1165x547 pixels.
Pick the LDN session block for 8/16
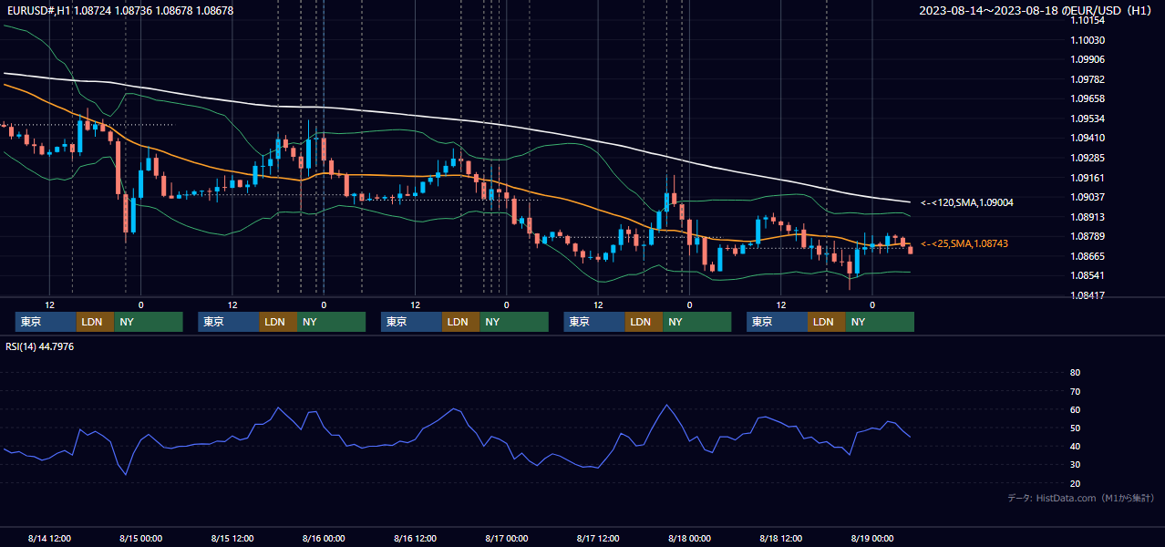(x=461, y=322)
